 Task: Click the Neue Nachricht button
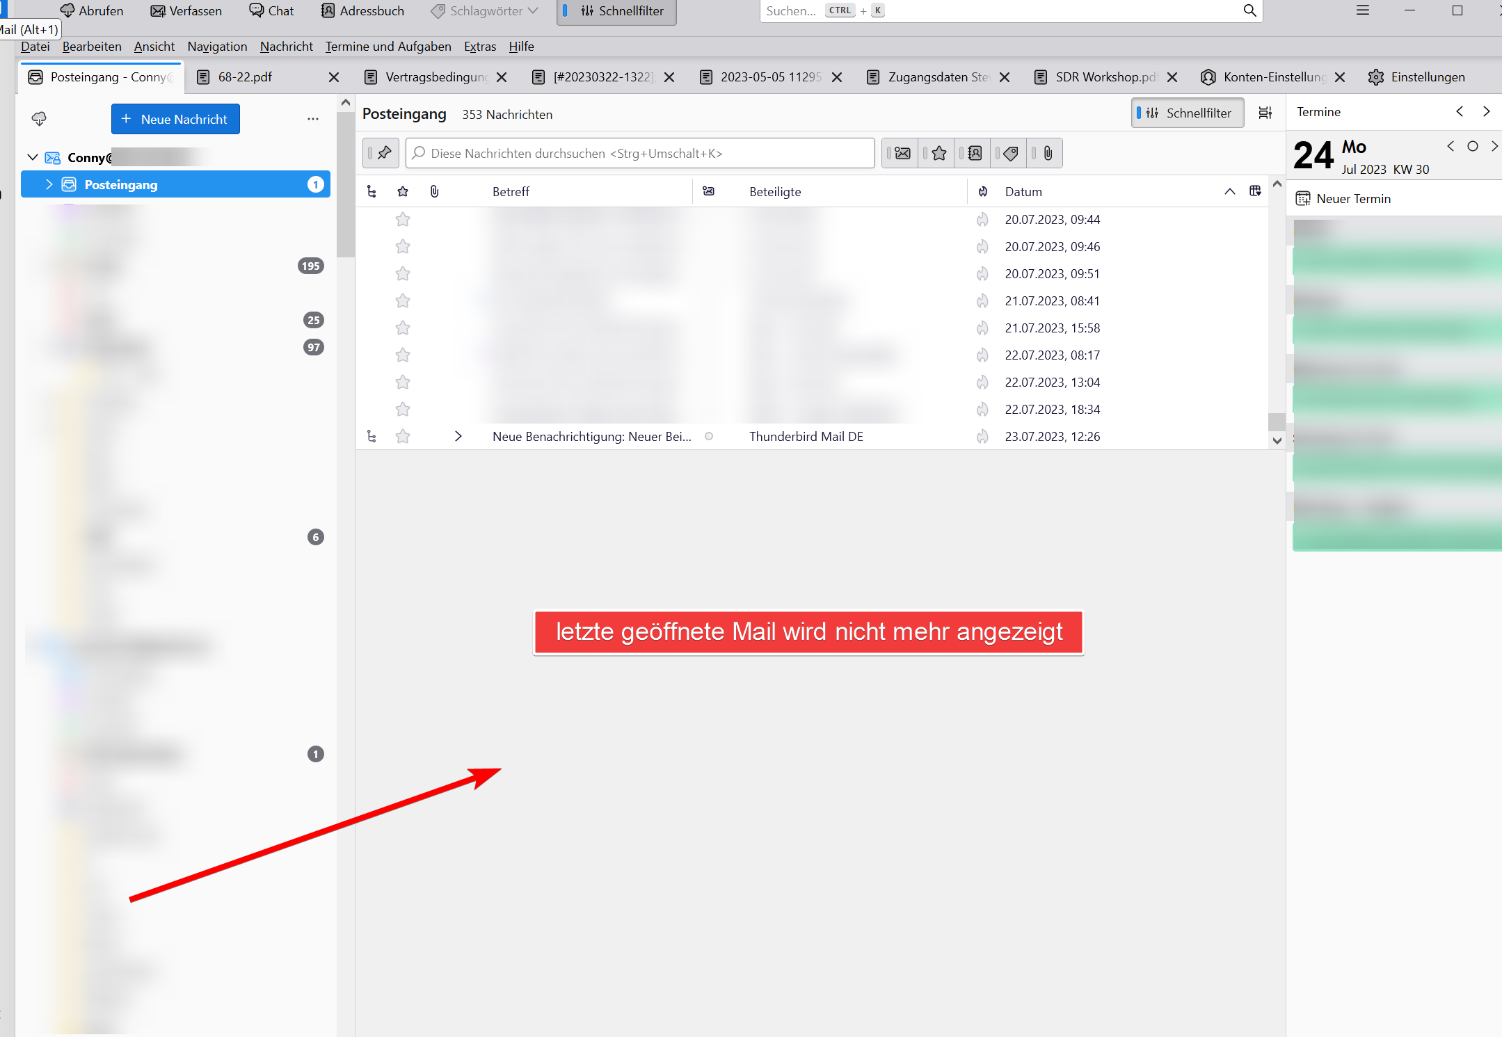pyautogui.click(x=175, y=119)
